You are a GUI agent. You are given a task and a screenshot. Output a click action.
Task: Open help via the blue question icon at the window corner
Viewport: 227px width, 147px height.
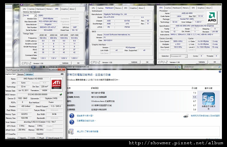220,72
